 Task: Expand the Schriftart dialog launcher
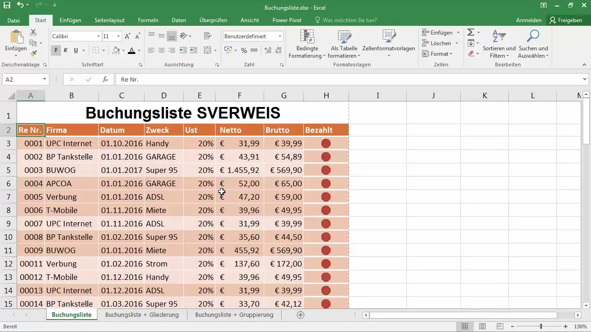point(140,65)
